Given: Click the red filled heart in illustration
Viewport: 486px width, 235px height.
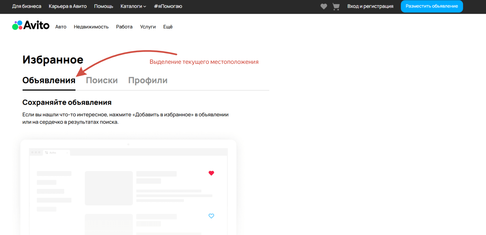Looking at the screenshot, I should pos(211,173).
